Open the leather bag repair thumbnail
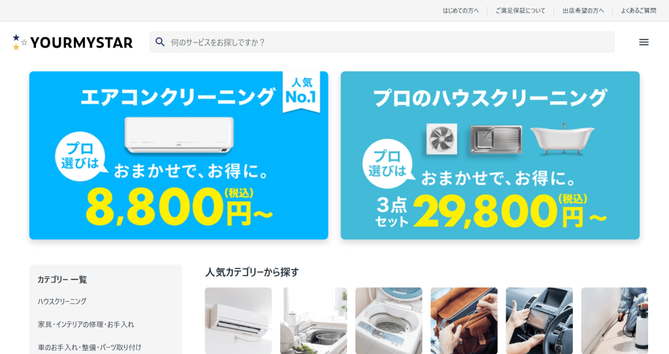The height and width of the screenshot is (354, 669). coord(464,321)
